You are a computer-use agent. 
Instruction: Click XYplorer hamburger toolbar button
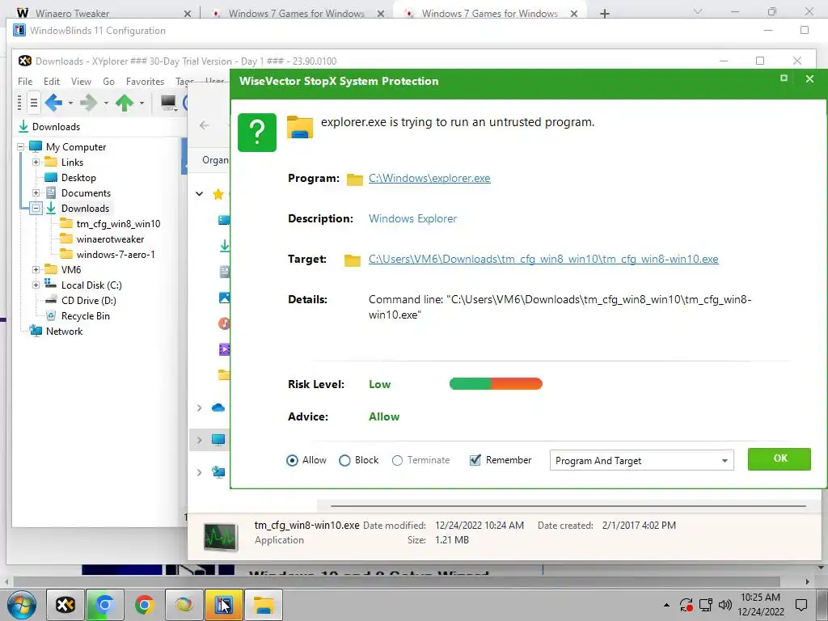33,103
